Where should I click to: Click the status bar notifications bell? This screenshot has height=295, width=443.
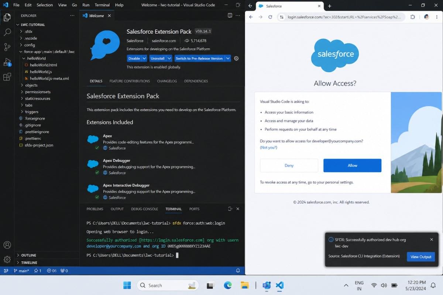click(x=238, y=271)
